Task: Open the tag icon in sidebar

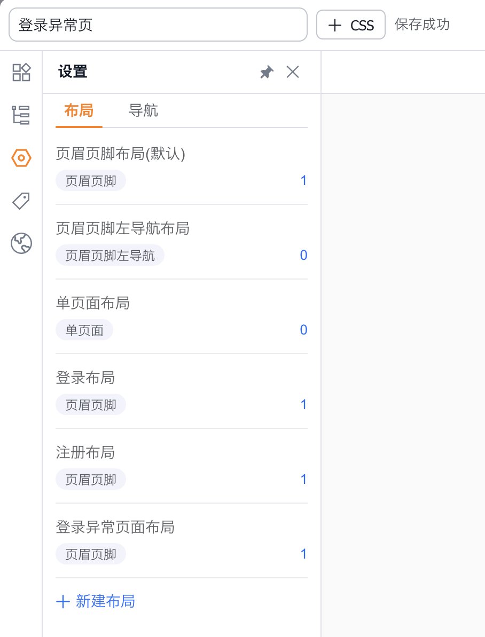Action: (21, 201)
